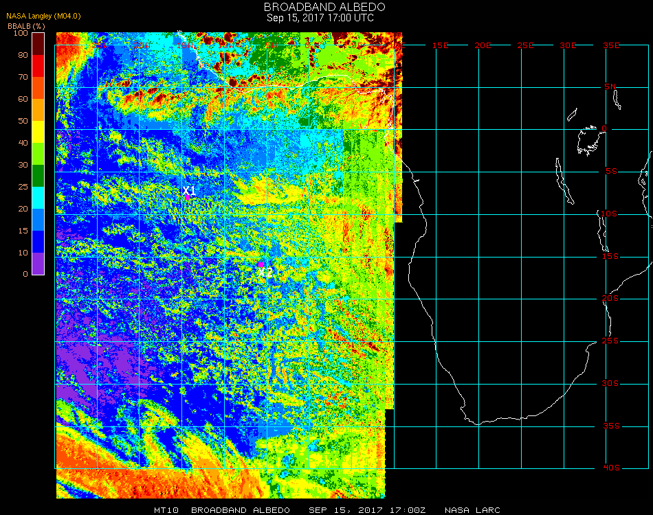Screen dimensions: 653x515
Task: Click the legend value '50'
Action: [23, 121]
